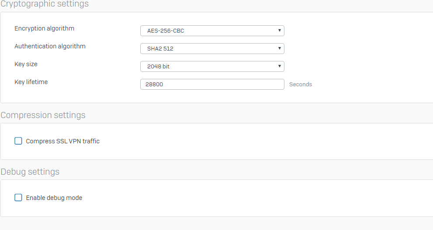Click the 'Key lifetime' field label
Screen dimensions: 433x230
(31, 82)
